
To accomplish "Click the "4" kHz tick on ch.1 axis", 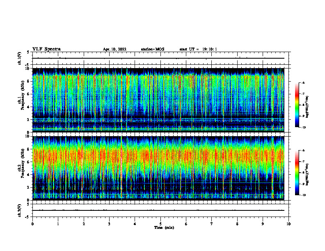I will coord(29,107).
